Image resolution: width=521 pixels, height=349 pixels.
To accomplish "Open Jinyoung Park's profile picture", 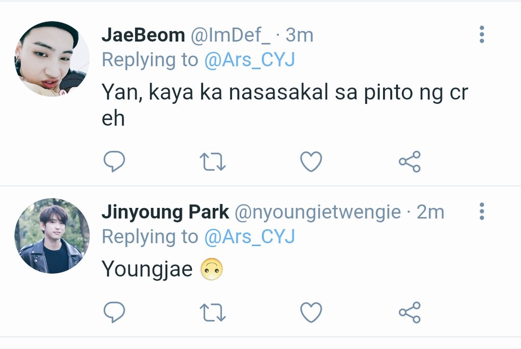I will (x=52, y=236).
